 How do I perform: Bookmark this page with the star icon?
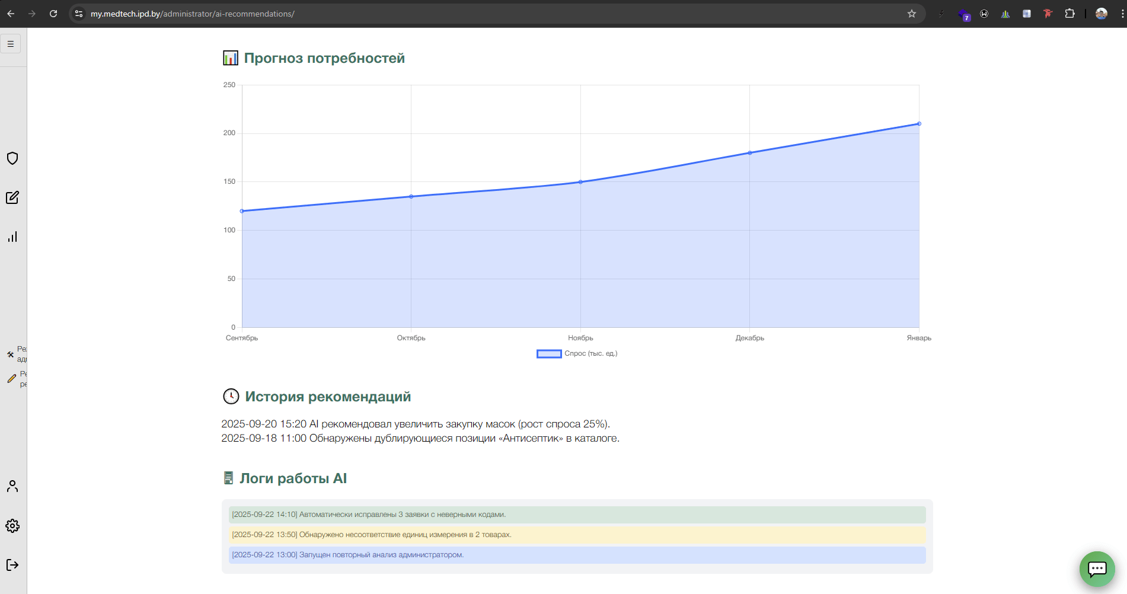coord(912,14)
